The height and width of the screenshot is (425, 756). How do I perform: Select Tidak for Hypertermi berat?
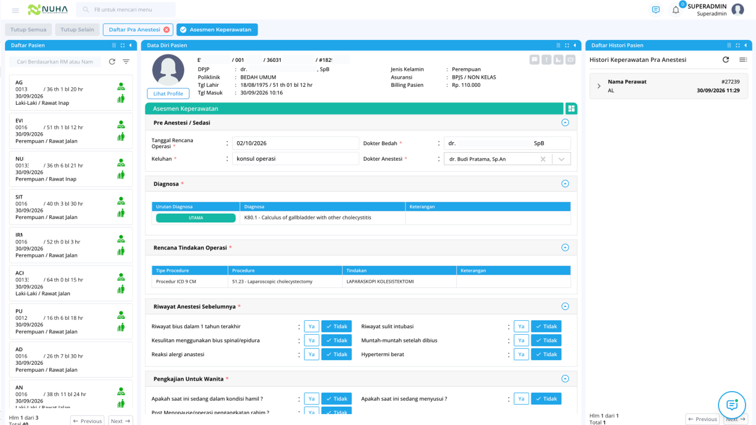[x=546, y=354]
